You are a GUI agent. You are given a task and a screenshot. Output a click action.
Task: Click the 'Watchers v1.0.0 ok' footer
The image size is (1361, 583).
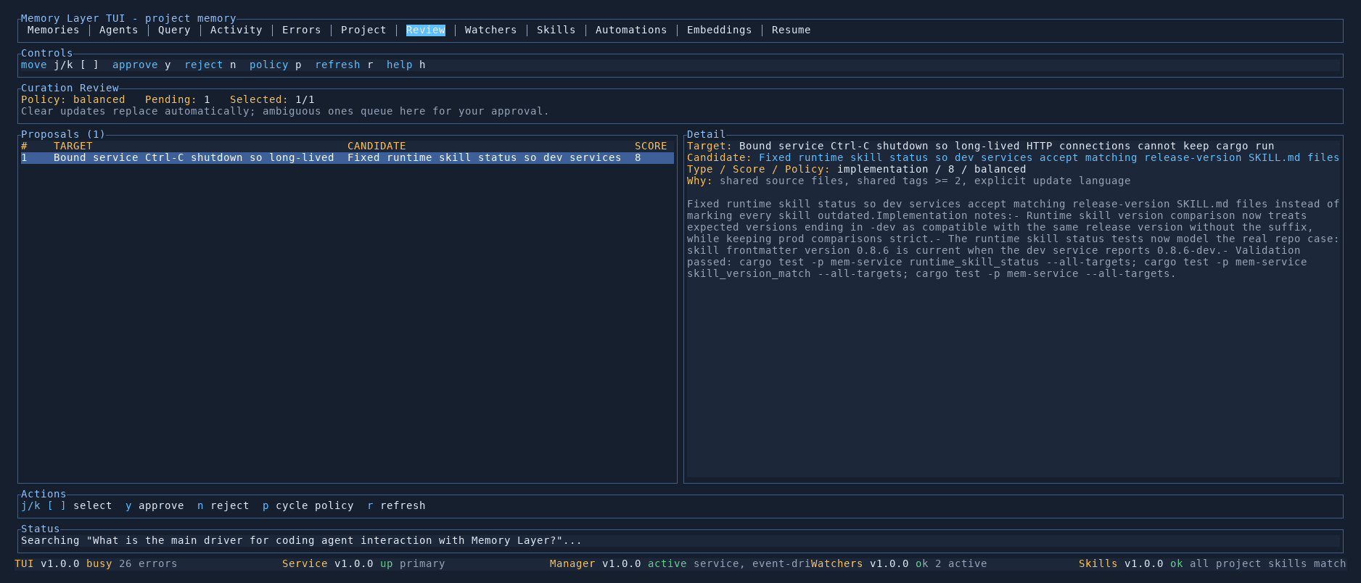[x=870, y=563]
